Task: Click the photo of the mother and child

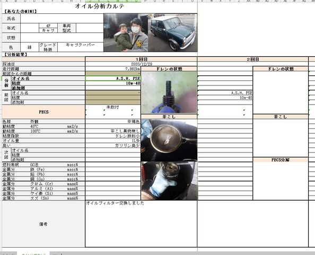Action: 126,33
